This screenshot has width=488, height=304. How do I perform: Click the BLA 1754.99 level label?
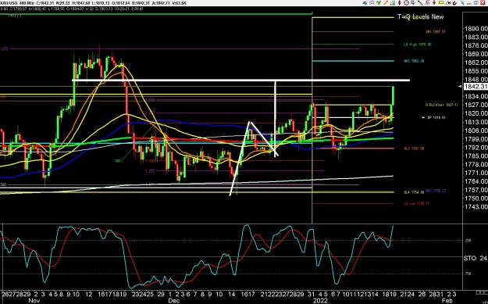pos(414,192)
